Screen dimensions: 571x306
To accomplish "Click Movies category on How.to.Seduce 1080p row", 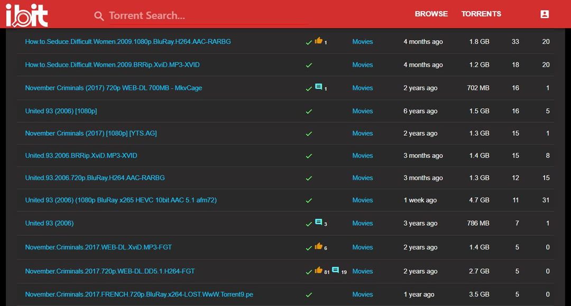I will click(x=362, y=41).
